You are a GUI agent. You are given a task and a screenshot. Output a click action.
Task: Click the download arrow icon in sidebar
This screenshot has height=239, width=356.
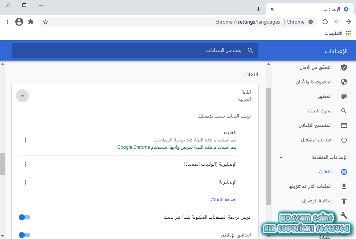pos(344,186)
